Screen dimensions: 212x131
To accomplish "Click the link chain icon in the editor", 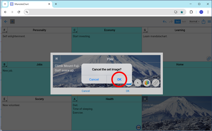I will click(x=155, y=83).
